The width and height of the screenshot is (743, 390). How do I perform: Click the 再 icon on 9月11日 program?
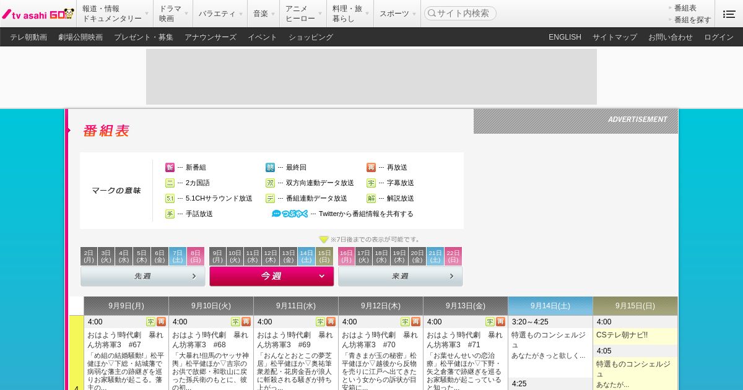[331, 322]
